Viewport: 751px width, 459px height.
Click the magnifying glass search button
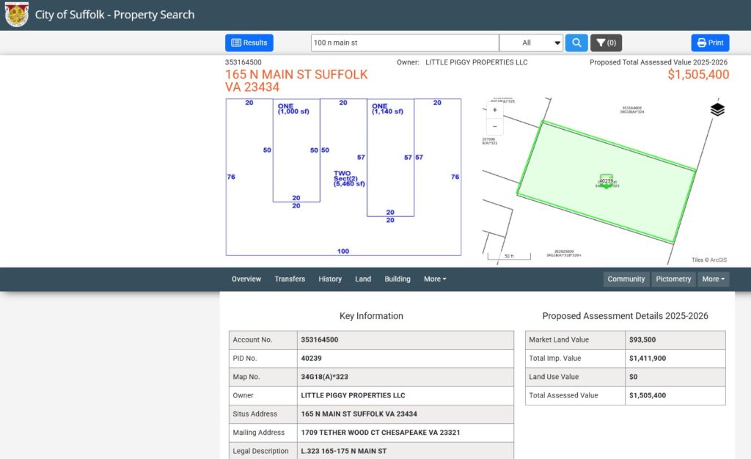click(576, 43)
